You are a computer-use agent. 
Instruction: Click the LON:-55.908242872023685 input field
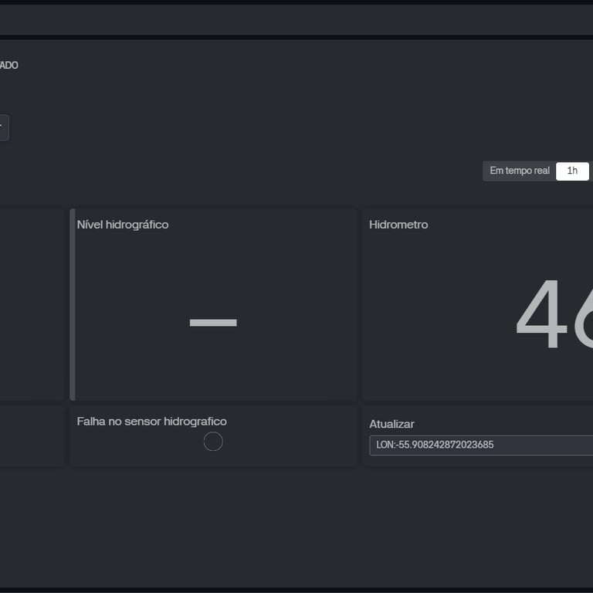click(x=481, y=445)
